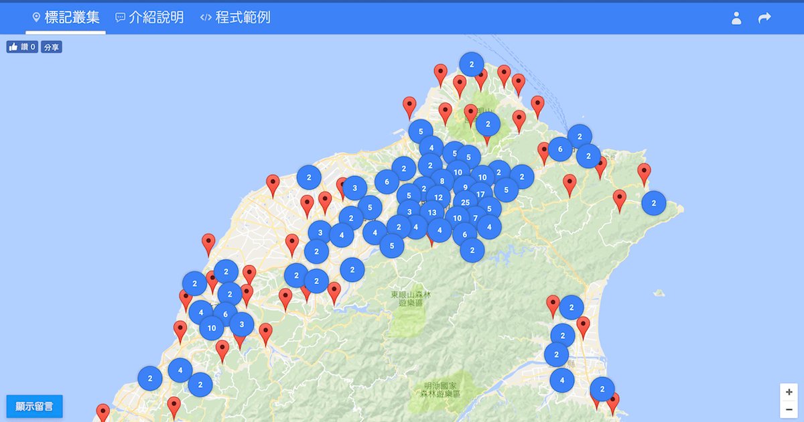This screenshot has width=804, height=422.
Task: Expand the cluster marker labeled 7
Action: [475, 218]
